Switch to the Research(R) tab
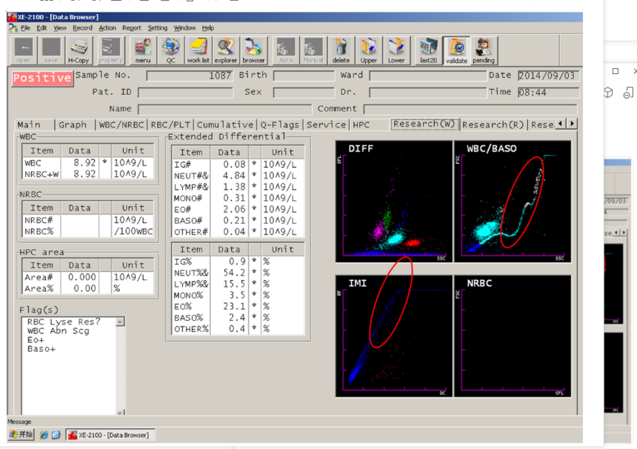Screen dimensions: 637x449 [493, 124]
